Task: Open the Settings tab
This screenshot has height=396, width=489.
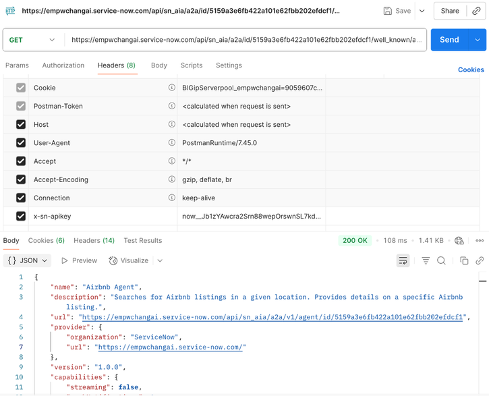Action: tap(229, 65)
